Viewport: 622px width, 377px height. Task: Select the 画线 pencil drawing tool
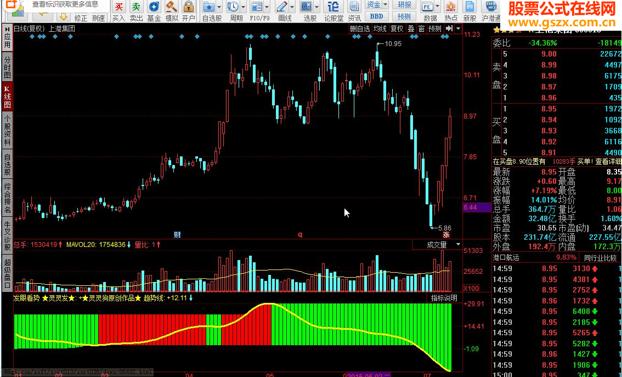(282, 7)
